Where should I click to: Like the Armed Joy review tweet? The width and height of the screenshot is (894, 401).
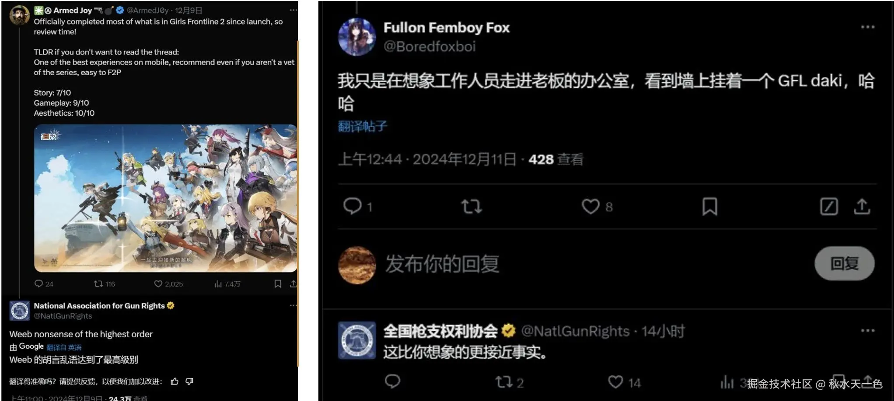click(158, 284)
